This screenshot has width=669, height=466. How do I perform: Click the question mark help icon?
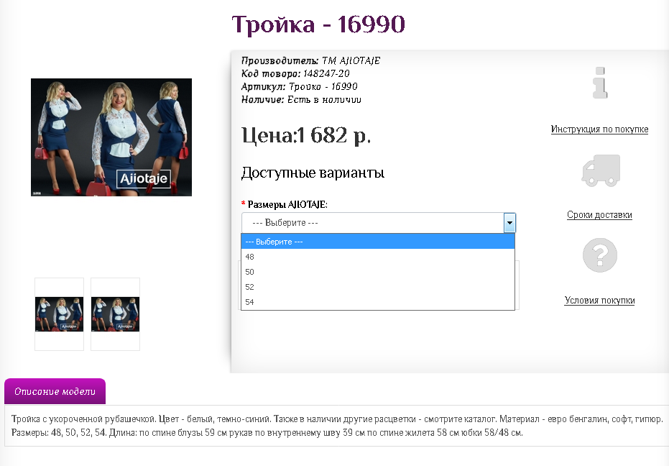600,255
